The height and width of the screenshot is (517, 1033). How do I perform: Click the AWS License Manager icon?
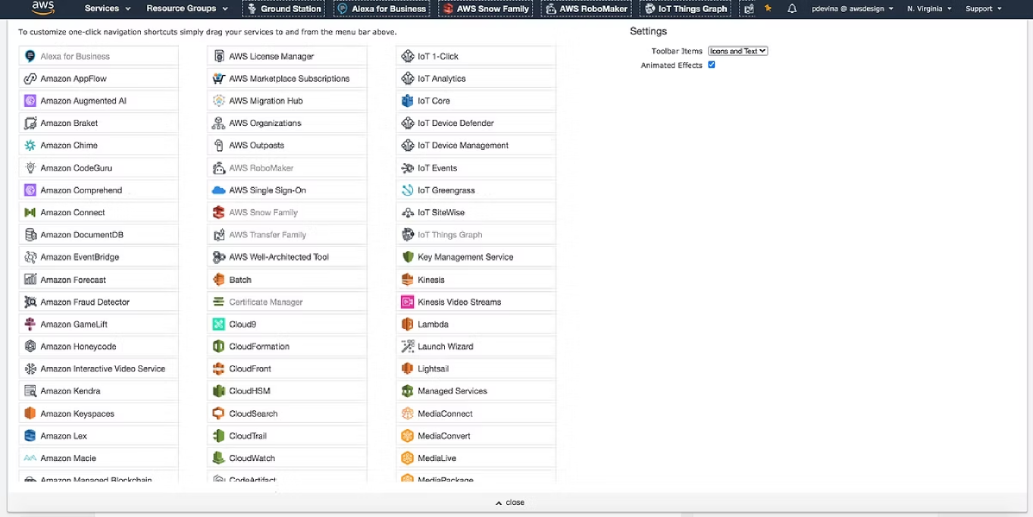(219, 56)
